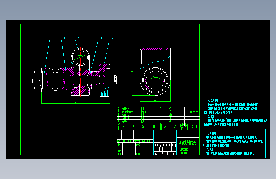
Task: Click the 二、说明 heading in upper notes box
Action: (211, 117)
